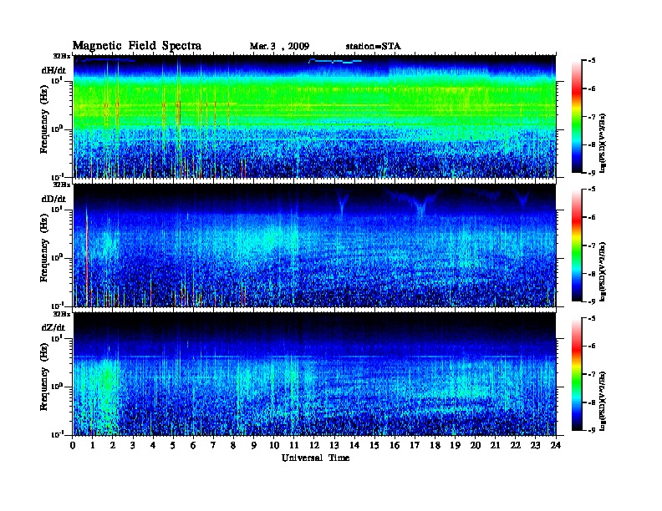Click the log(PSD) label of the dZ/dt colorbar

(603, 401)
